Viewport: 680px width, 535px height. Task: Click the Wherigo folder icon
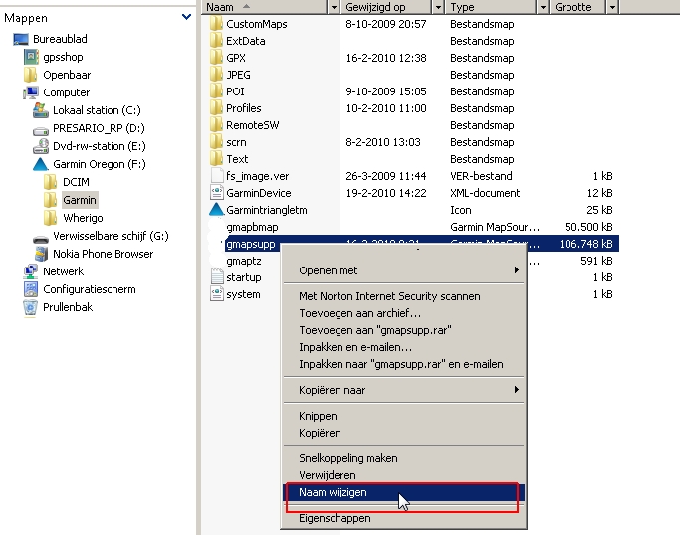51,218
